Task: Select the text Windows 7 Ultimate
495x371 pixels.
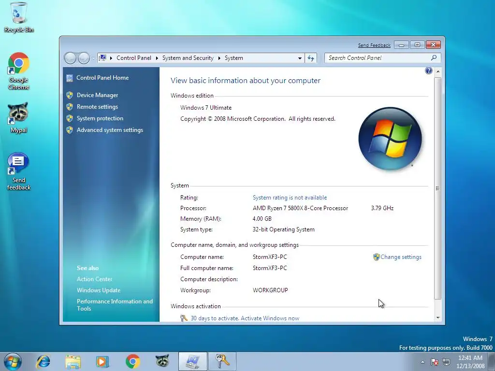Action: 206,108
